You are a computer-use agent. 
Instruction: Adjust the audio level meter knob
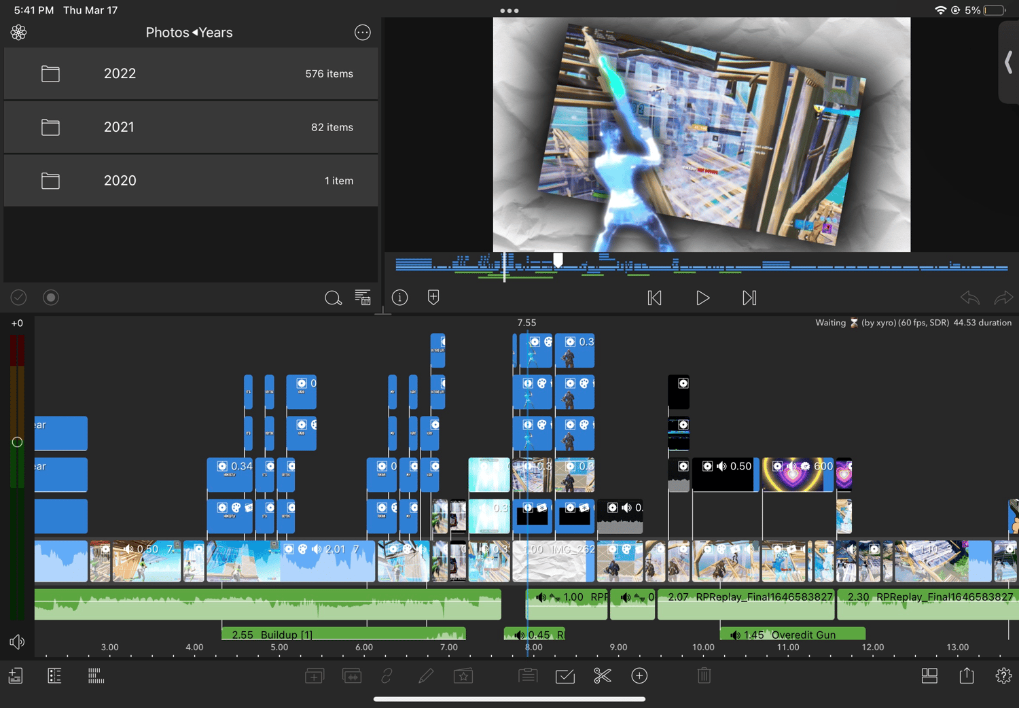pos(17,442)
